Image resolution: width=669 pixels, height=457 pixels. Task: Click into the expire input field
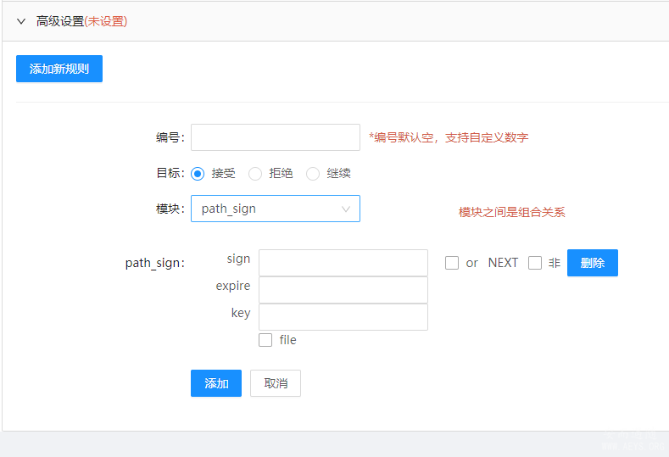pos(343,290)
